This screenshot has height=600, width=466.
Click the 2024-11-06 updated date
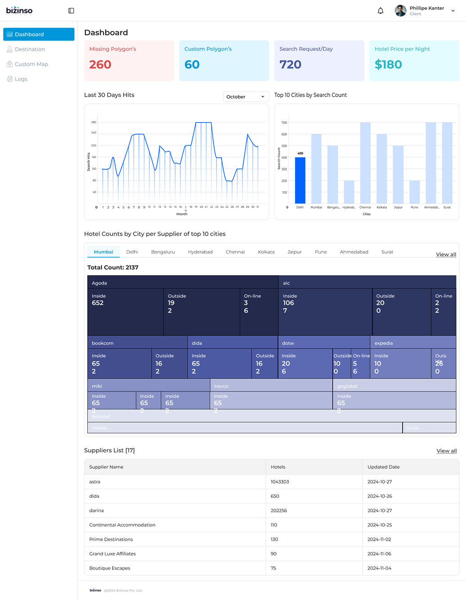point(379,554)
